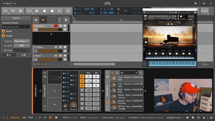Click the PB range value field
215x121 pixels.
pyautogui.click(x=21, y=50)
